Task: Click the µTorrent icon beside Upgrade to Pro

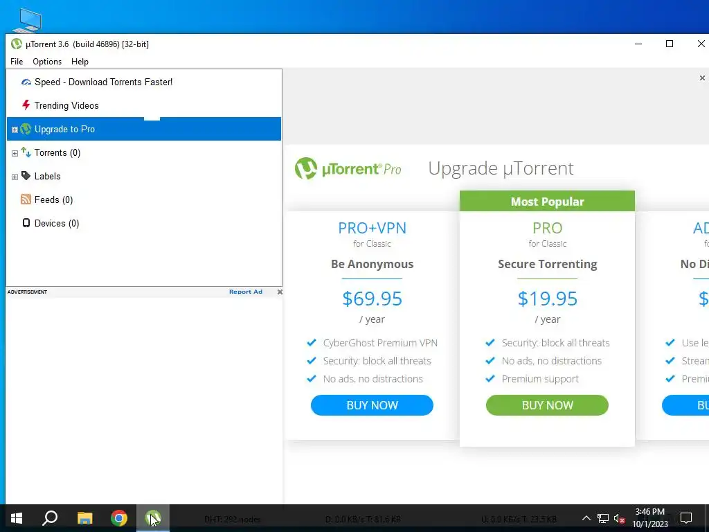Action: (26, 129)
